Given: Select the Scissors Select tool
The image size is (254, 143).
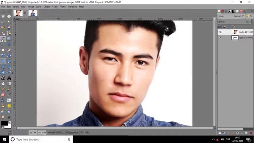Looking at the screenshot, I should tap(9, 27).
